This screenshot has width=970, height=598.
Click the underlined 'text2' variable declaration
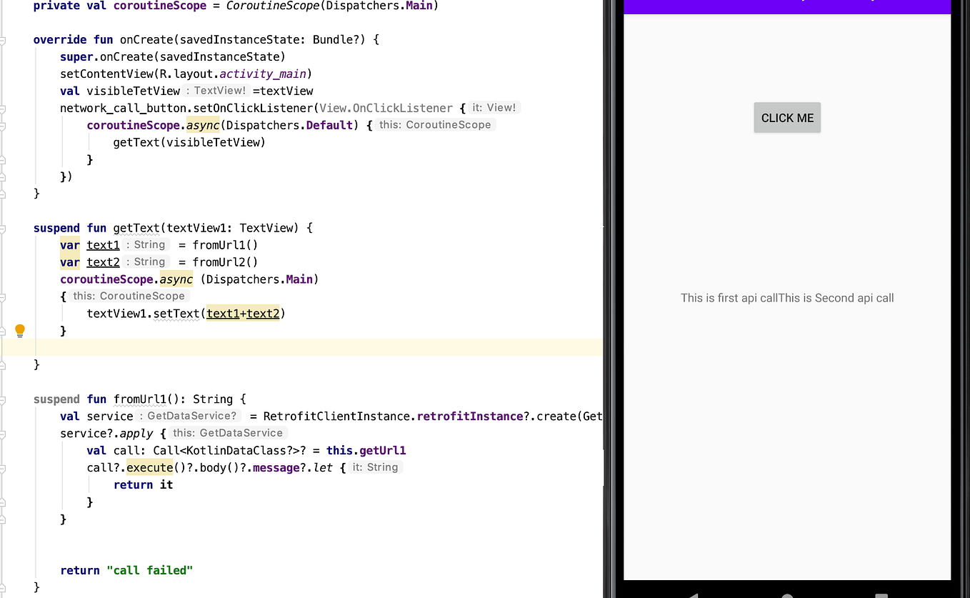(104, 262)
